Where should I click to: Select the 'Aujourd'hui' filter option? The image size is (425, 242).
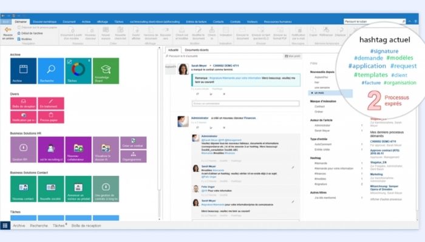[x=321, y=77]
